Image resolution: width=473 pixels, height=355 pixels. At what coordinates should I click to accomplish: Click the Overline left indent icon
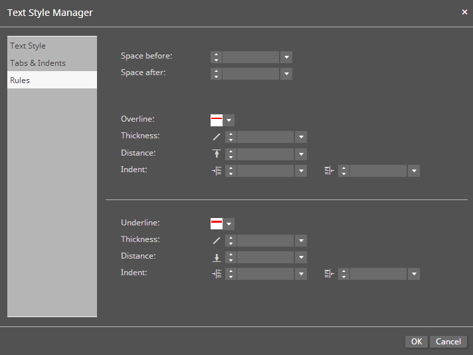(x=216, y=171)
